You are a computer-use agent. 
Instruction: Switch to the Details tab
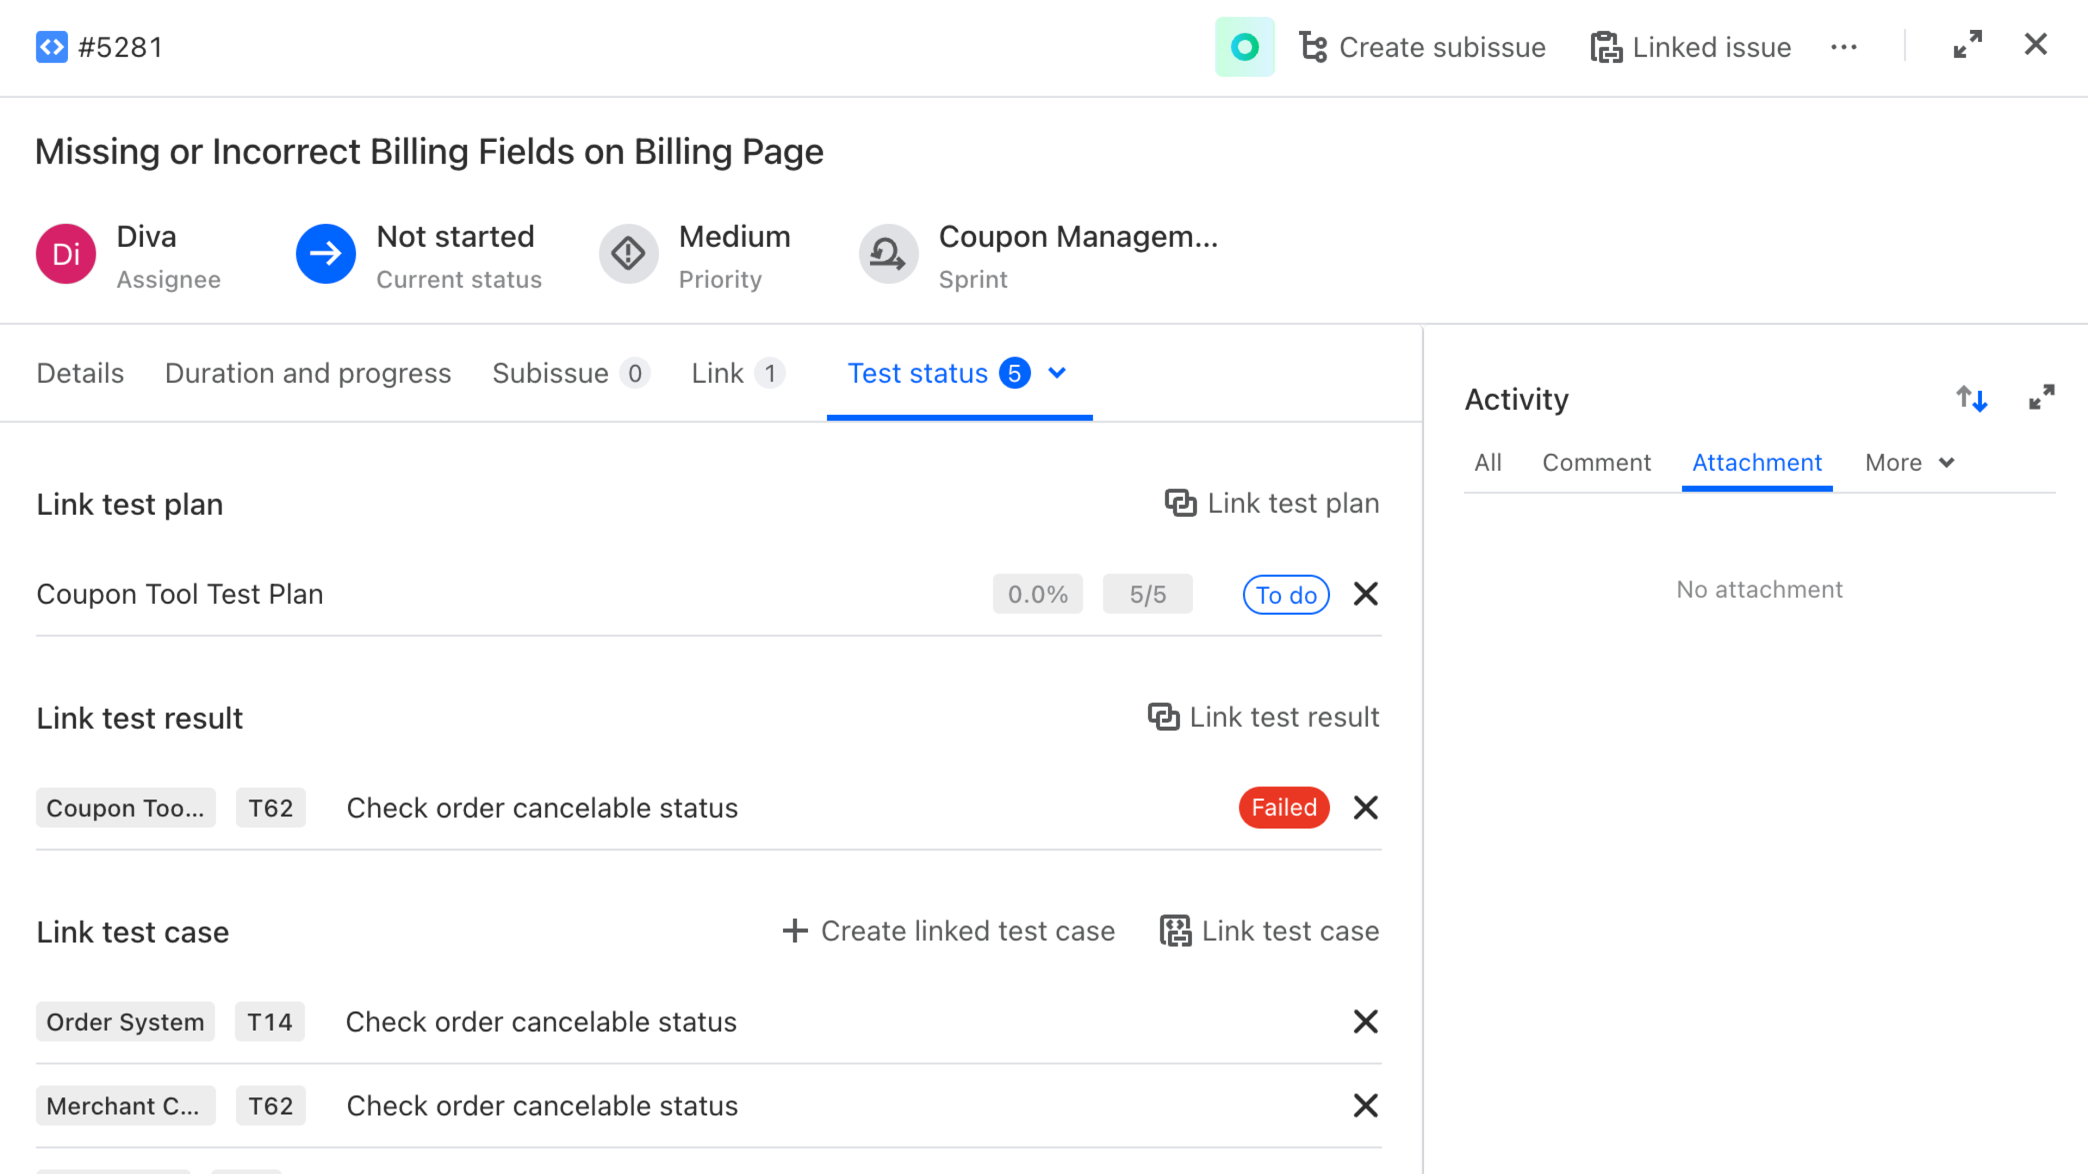[79, 373]
